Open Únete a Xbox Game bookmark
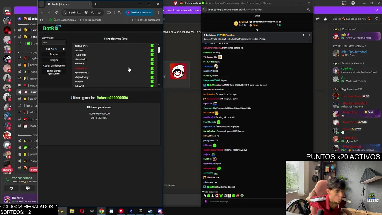The height and width of the screenshot is (215, 382). [63, 20]
